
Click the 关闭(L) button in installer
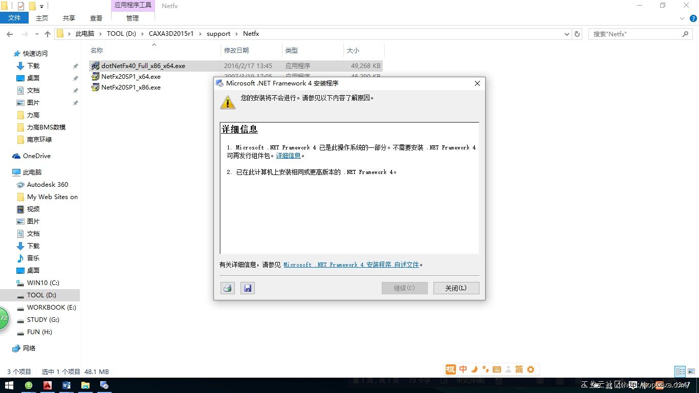click(x=456, y=288)
